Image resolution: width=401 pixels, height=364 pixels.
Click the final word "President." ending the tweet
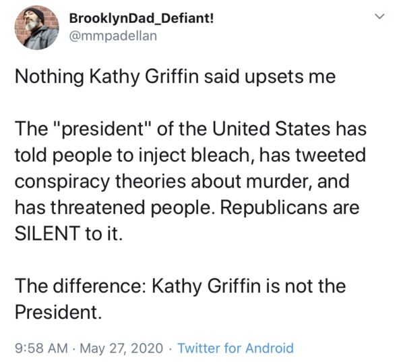59,312
